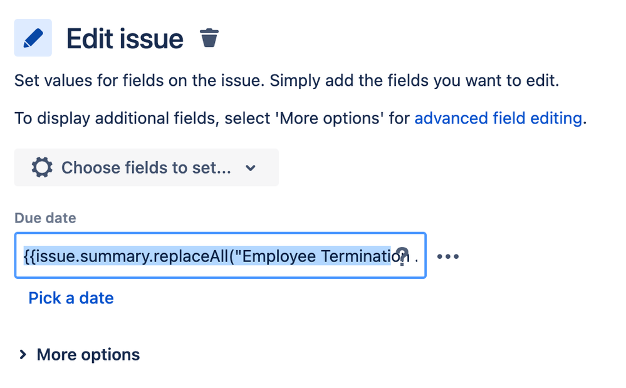Click the 'Set values for fields' description

pyautogui.click(x=286, y=81)
